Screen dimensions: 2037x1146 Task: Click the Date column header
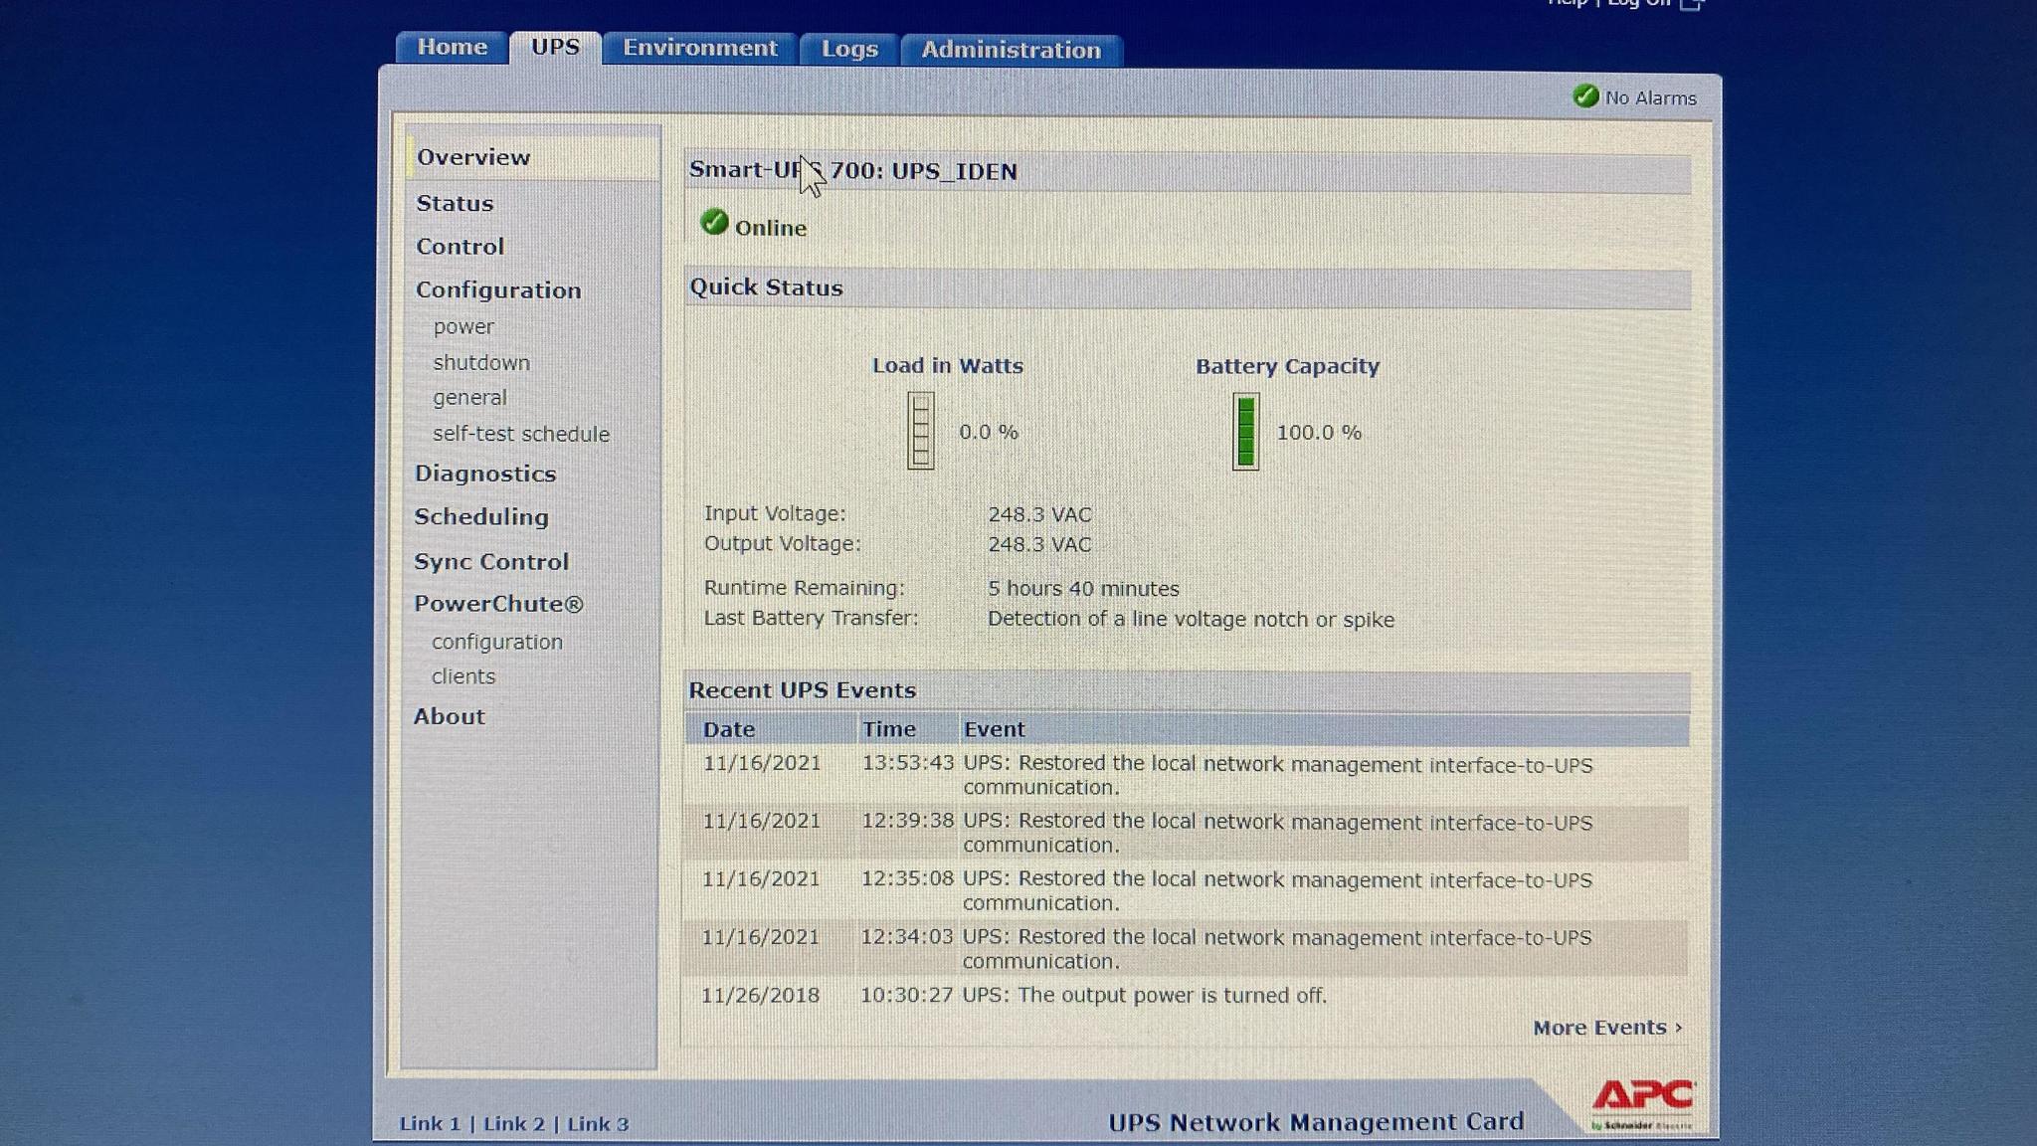[x=729, y=729]
